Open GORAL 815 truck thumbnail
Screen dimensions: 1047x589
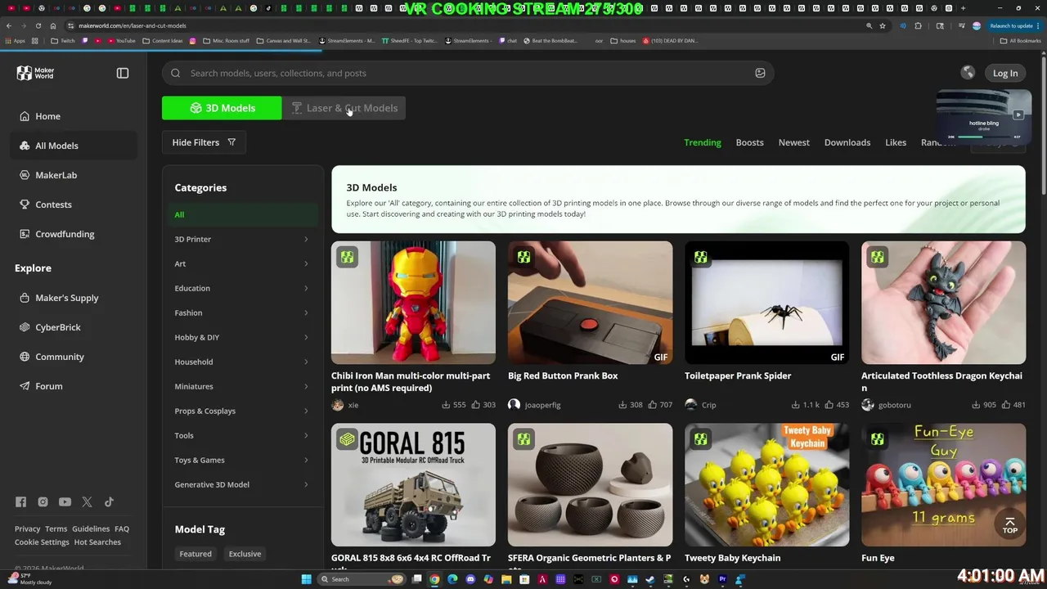pos(413,484)
